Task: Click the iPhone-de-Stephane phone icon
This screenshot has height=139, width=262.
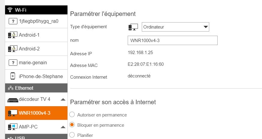Action: (x=13, y=76)
